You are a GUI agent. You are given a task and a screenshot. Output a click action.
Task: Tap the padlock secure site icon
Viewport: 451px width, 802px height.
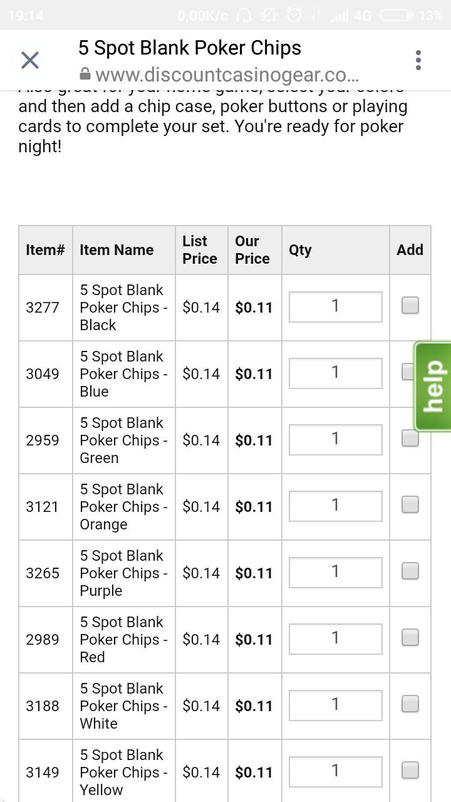pyautogui.click(x=85, y=75)
